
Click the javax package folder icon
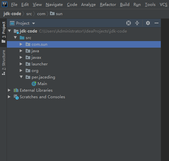point(28,57)
